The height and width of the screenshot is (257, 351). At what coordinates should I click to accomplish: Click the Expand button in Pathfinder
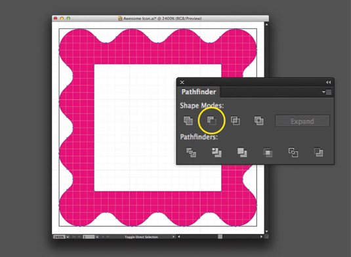click(302, 121)
